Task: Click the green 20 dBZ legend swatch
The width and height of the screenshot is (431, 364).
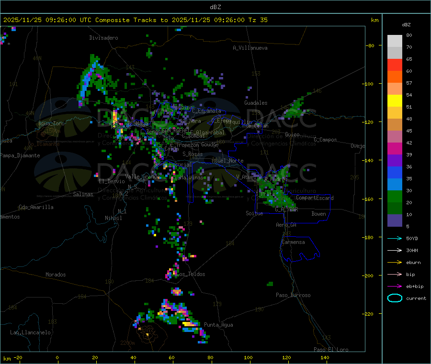Action: click(395, 196)
